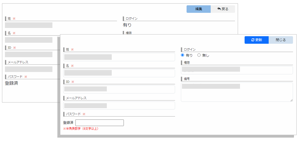This screenshot has width=300, height=141.
Task: Click the read-only ログイン 有り value text
Action: pyautogui.click(x=127, y=25)
